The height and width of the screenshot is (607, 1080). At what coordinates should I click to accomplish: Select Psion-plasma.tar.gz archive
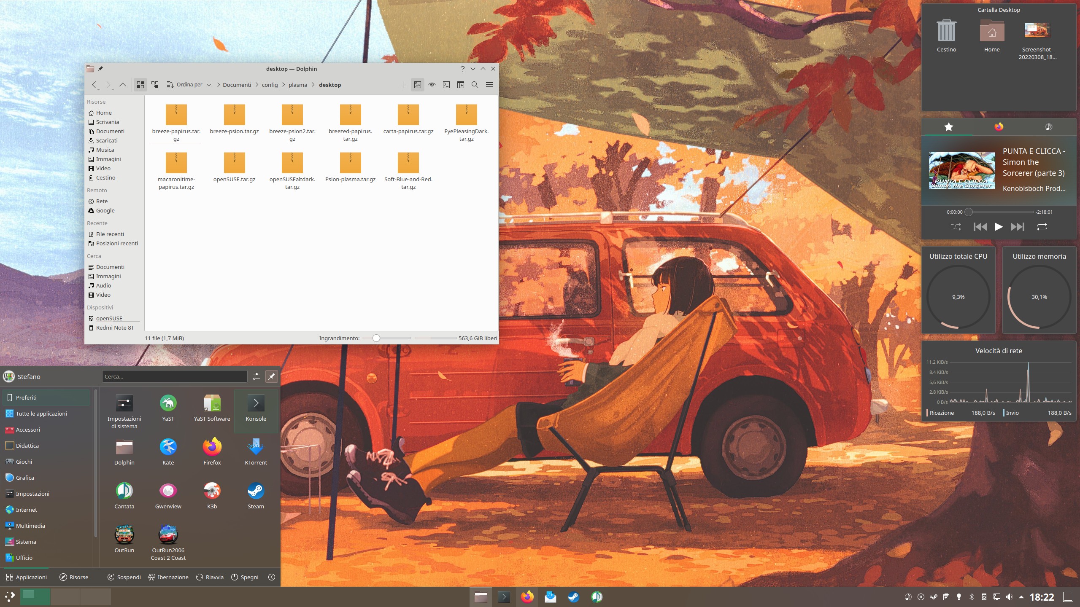click(351, 167)
